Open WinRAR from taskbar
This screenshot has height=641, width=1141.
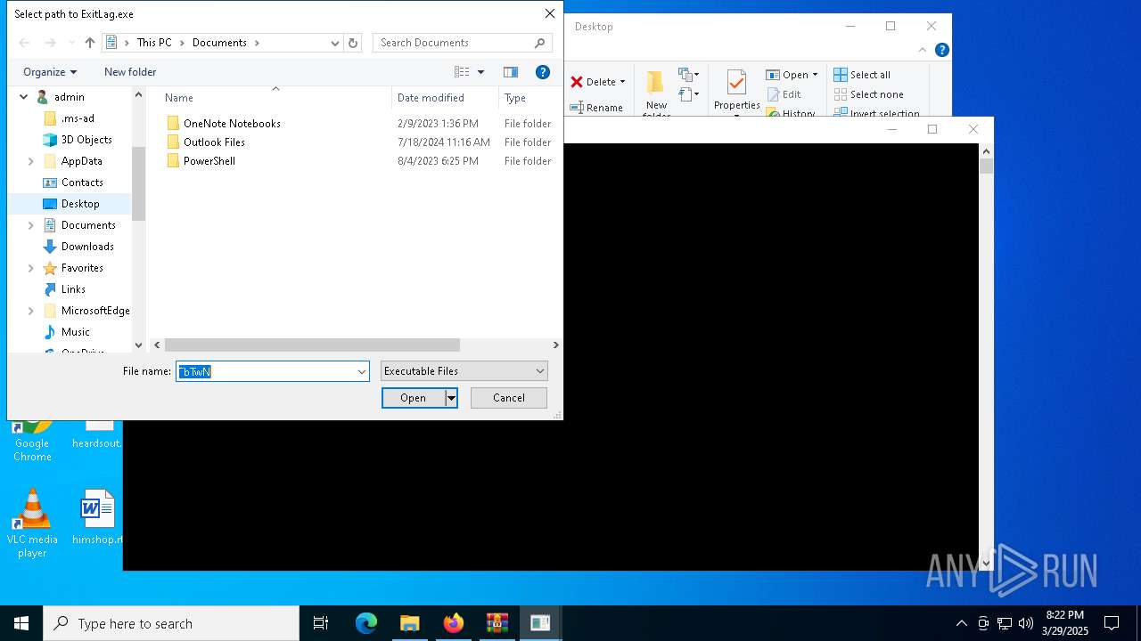point(497,623)
